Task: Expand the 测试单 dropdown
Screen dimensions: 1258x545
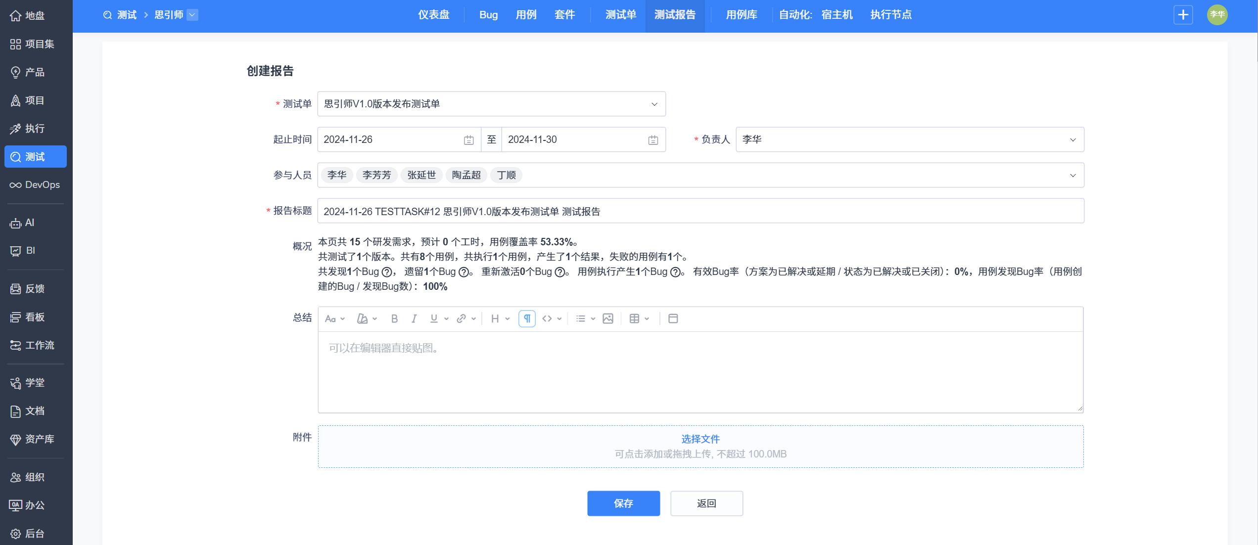Action: (654, 104)
